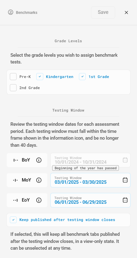137x258 pixels.
Task: Close the Benchmarks panel with X
Action: point(126,13)
